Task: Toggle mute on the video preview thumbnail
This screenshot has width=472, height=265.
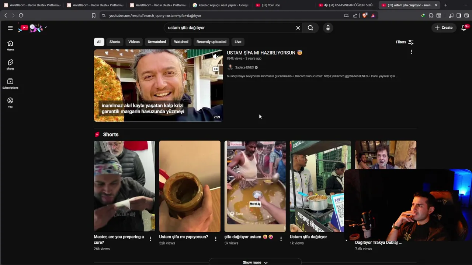Action: 216,56
